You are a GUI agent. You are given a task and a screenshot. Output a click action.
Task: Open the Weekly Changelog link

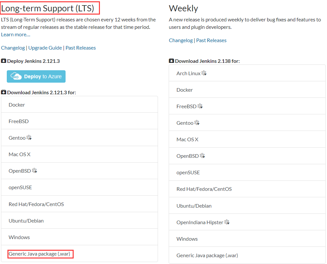tap(181, 40)
